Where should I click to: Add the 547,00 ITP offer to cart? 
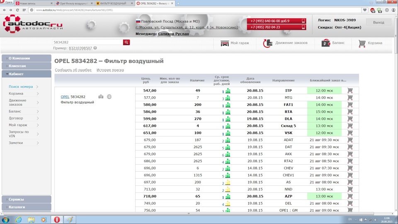[x=350, y=90]
